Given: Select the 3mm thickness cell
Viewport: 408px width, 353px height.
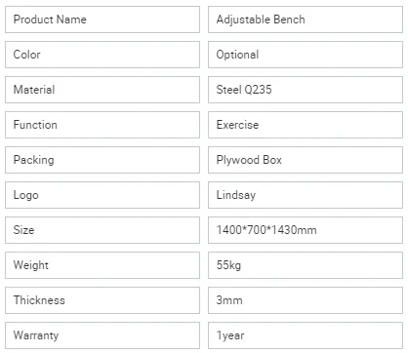Looking at the screenshot, I should [306, 300].
